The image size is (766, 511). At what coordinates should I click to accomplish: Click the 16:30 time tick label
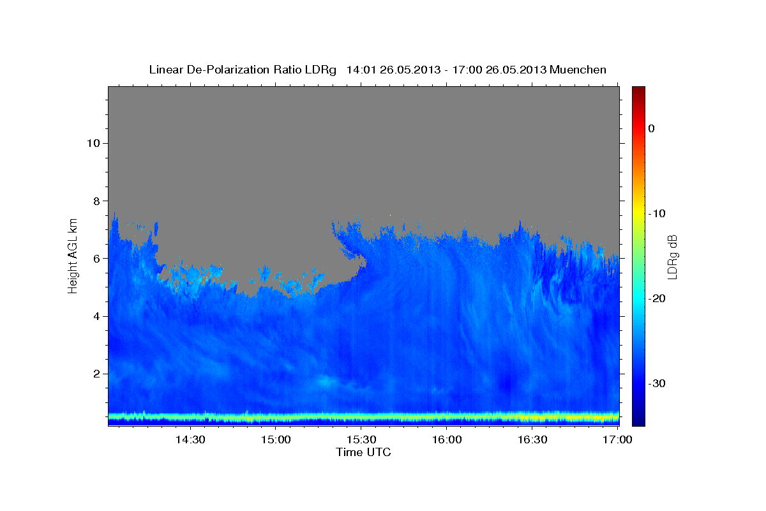[x=532, y=440]
